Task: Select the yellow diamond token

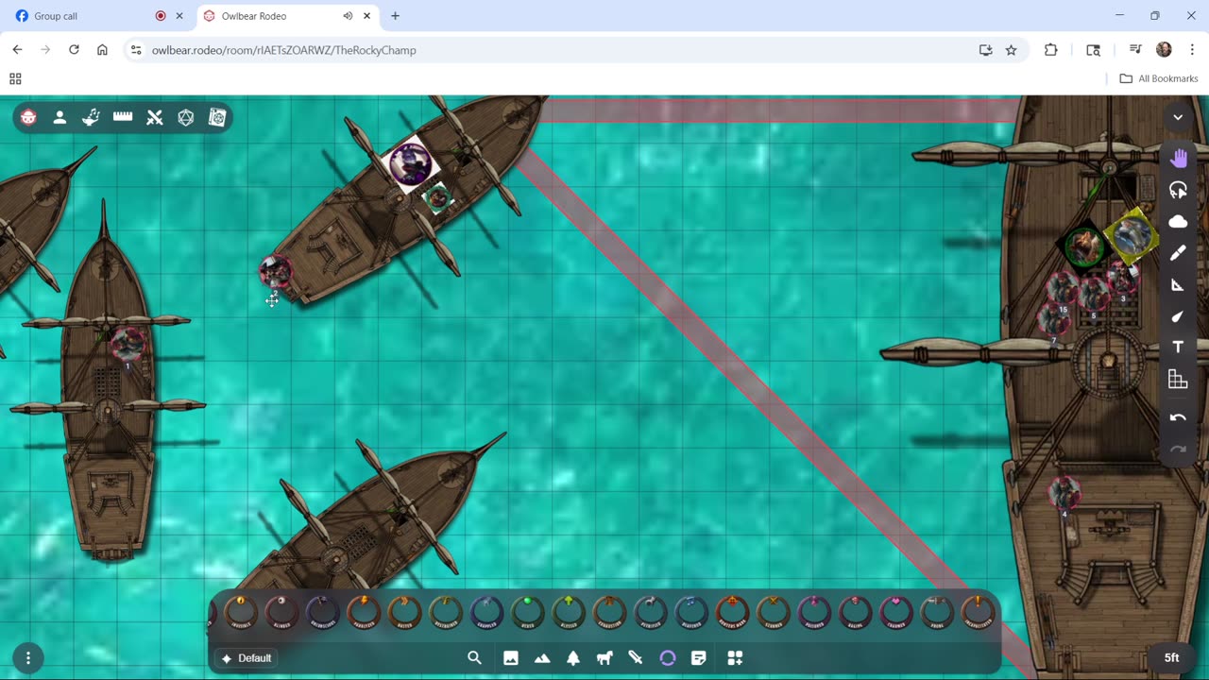Action: (1131, 236)
